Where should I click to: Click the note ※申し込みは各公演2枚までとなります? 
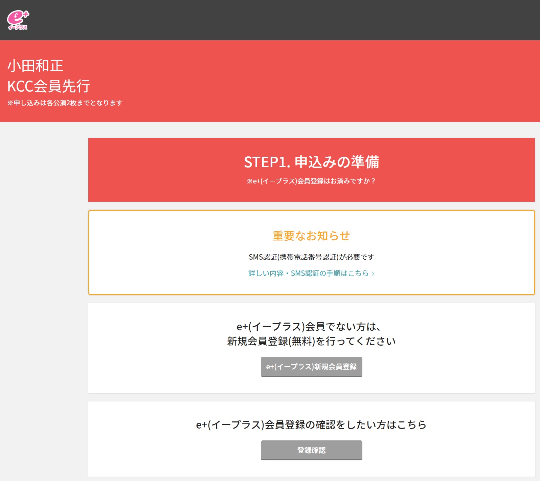click(x=65, y=103)
